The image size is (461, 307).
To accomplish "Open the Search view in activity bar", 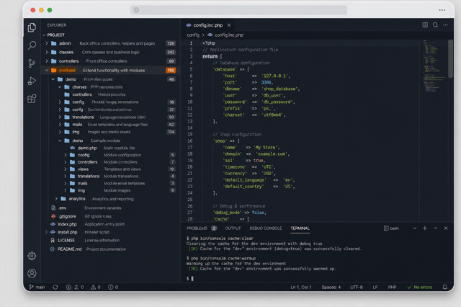I will 32,45.
